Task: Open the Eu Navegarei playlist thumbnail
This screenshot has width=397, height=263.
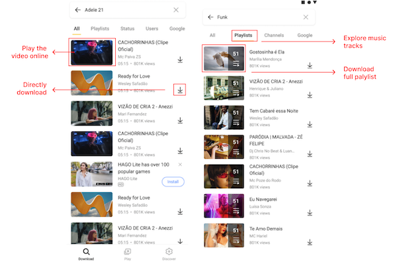Action: coord(224,206)
